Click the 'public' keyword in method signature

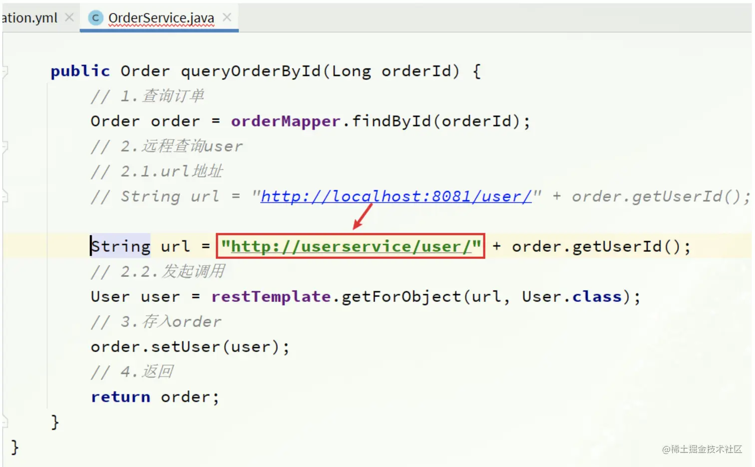coord(80,71)
